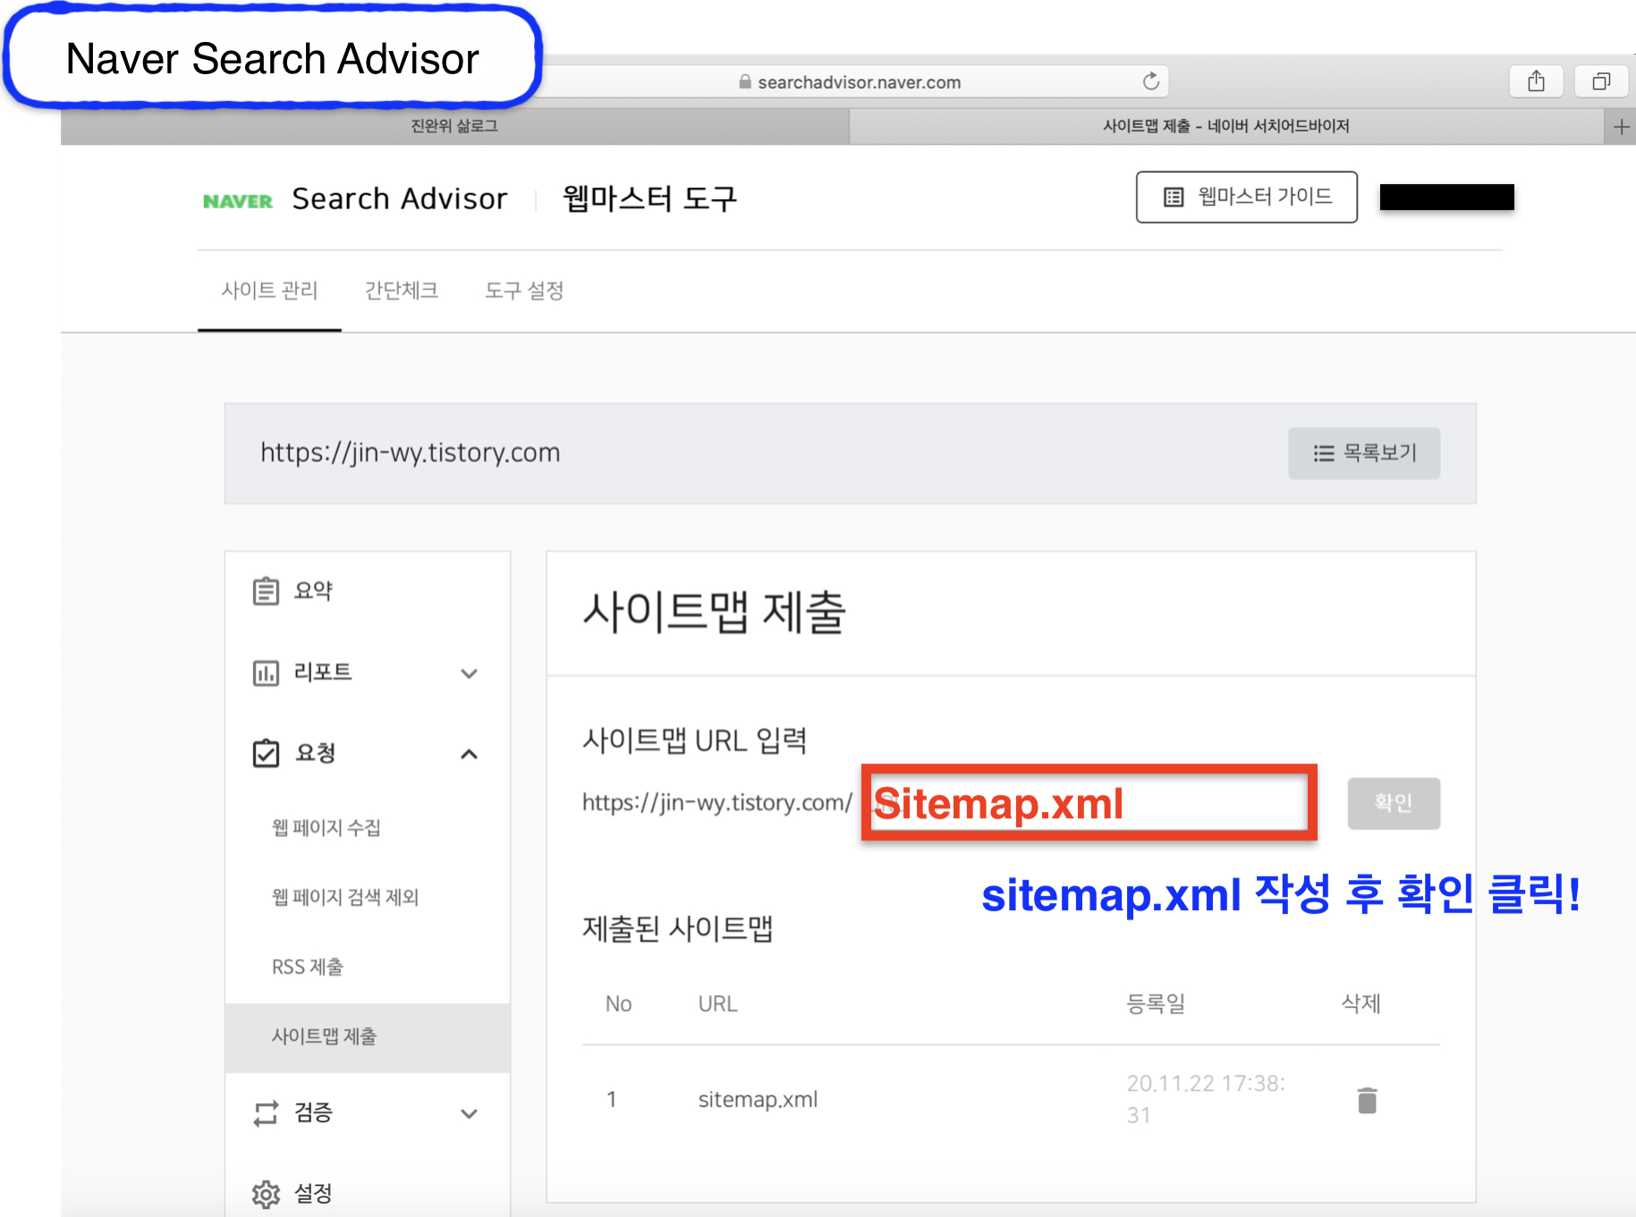Switch to the 진완위 삶로그 browser tab
The width and height of the screenshot is (1636, 1217).
pos(454,126)
